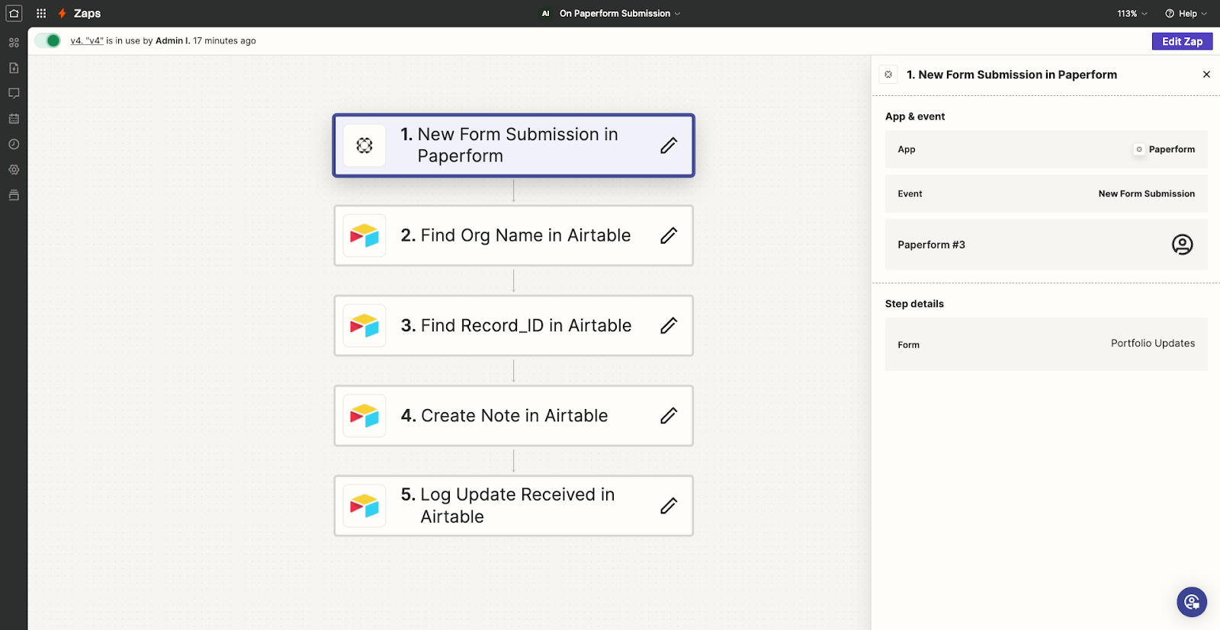Image resolution: width=1220 pixels, height=630 pixels.
Task: Click Paperform #3 account avatar icon
Action: coord(1182,245)
